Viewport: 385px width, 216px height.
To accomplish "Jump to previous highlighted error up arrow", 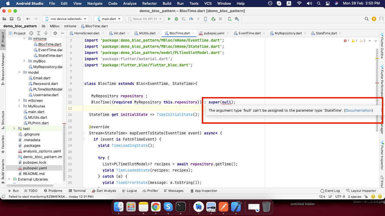I will [370, 41].
